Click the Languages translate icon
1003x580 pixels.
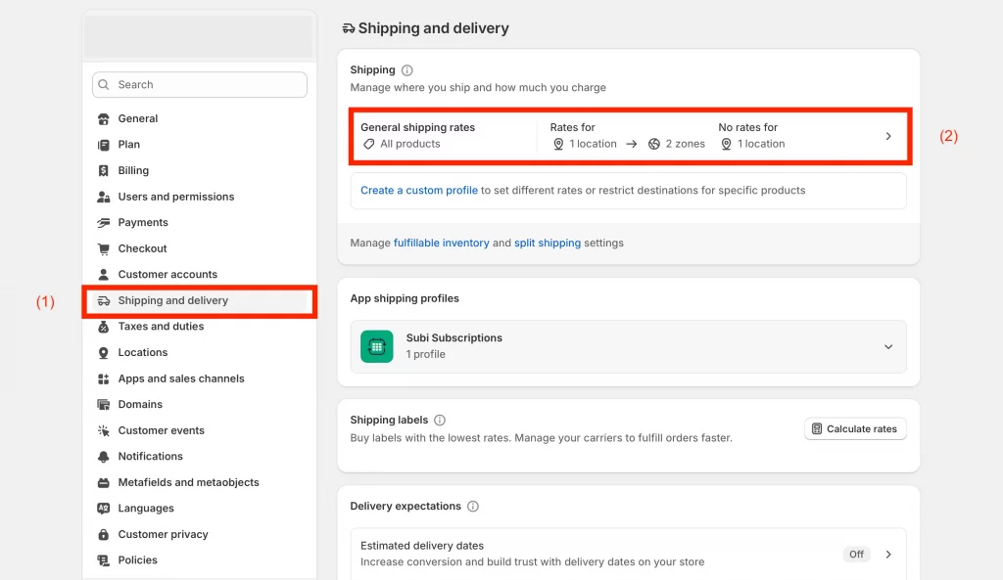tap(104, 509)
